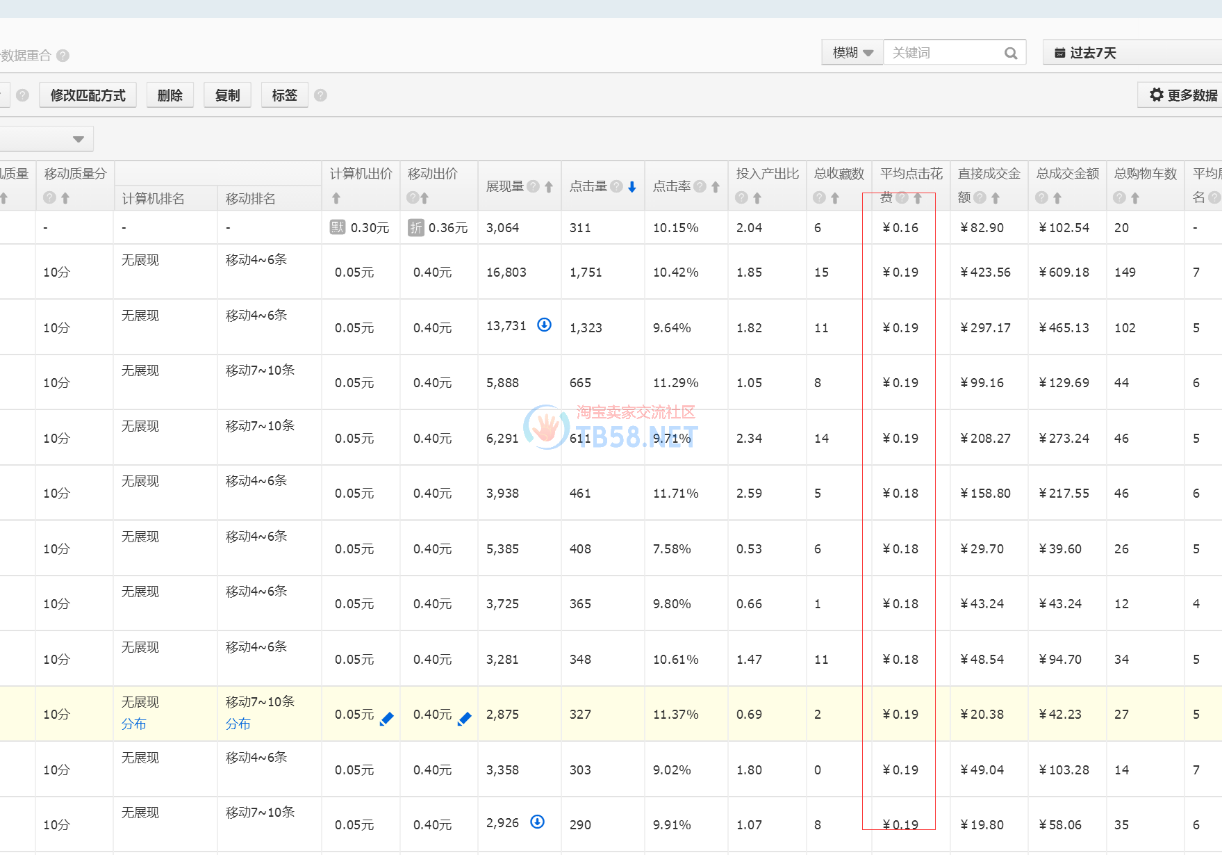Click help icon next to 标签 button
This screenshot has height=855, width=1222.
[320, 95]
